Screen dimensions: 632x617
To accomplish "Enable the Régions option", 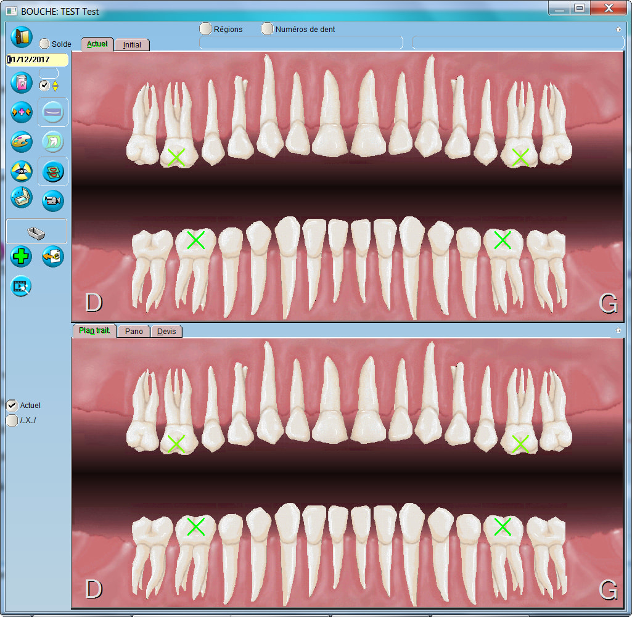I will click(205, 29).
